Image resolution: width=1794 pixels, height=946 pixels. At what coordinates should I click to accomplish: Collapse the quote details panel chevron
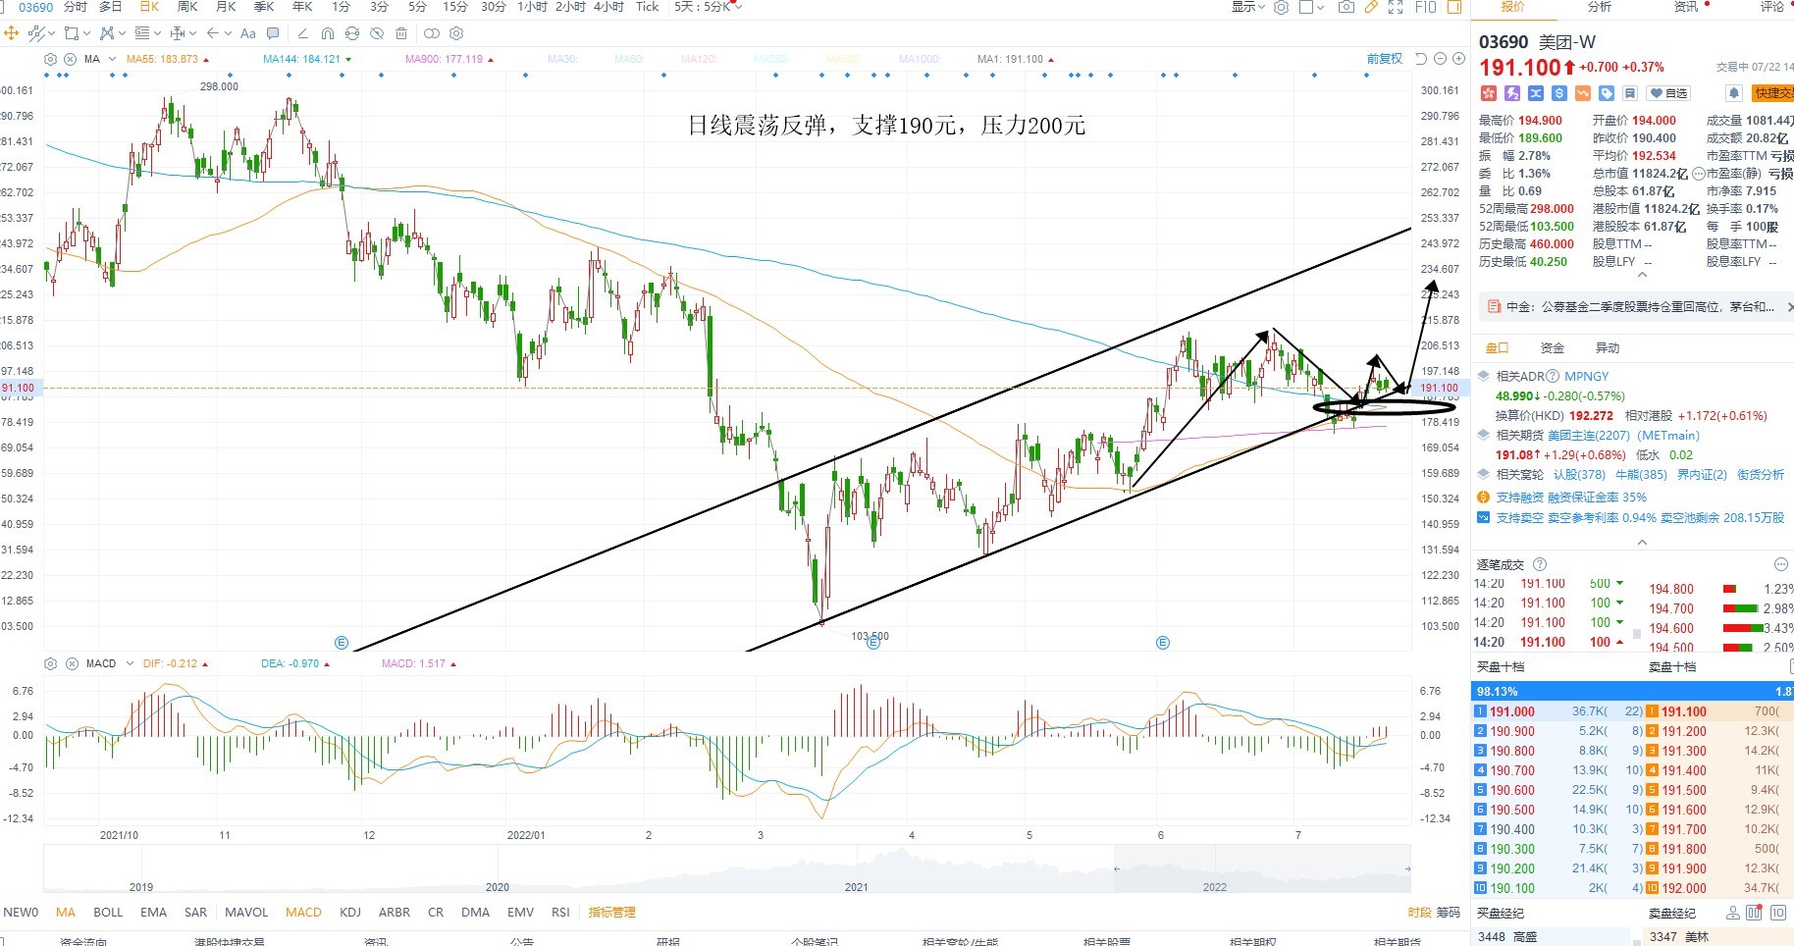tap(1642, 276)
